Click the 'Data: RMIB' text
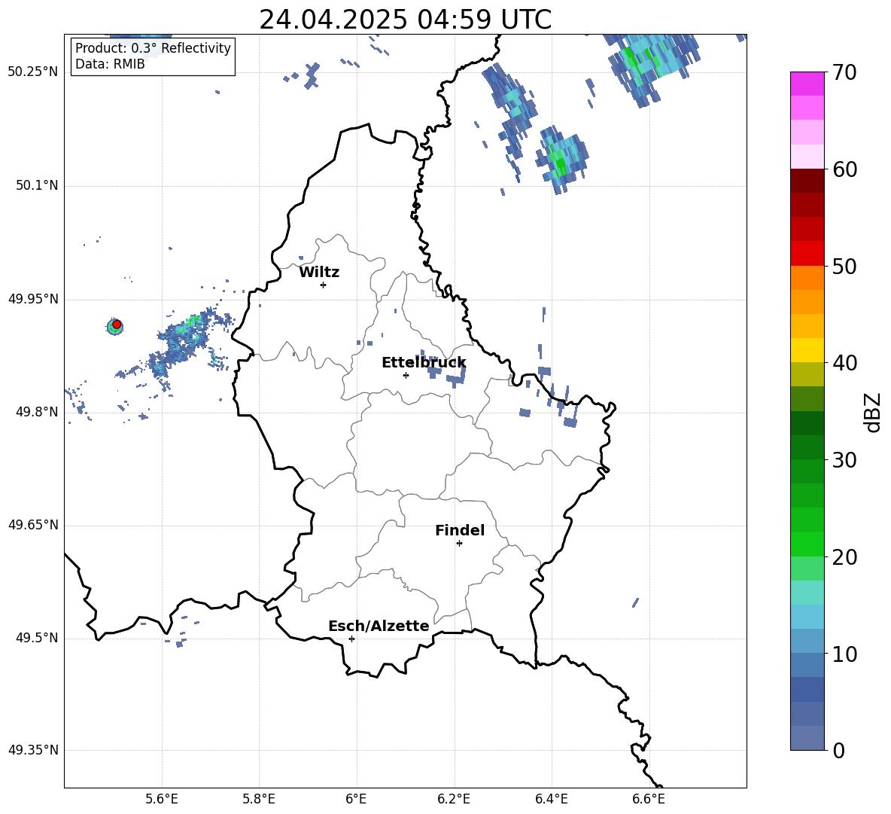 coord(110,64)
